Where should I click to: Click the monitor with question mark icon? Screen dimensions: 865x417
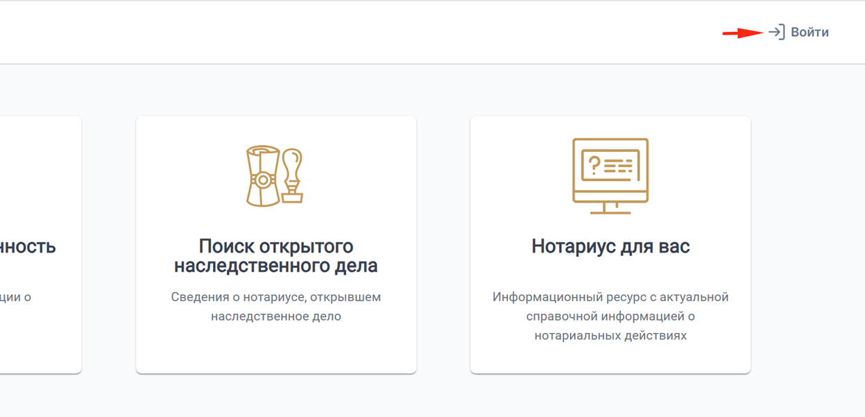pos(610,176)
